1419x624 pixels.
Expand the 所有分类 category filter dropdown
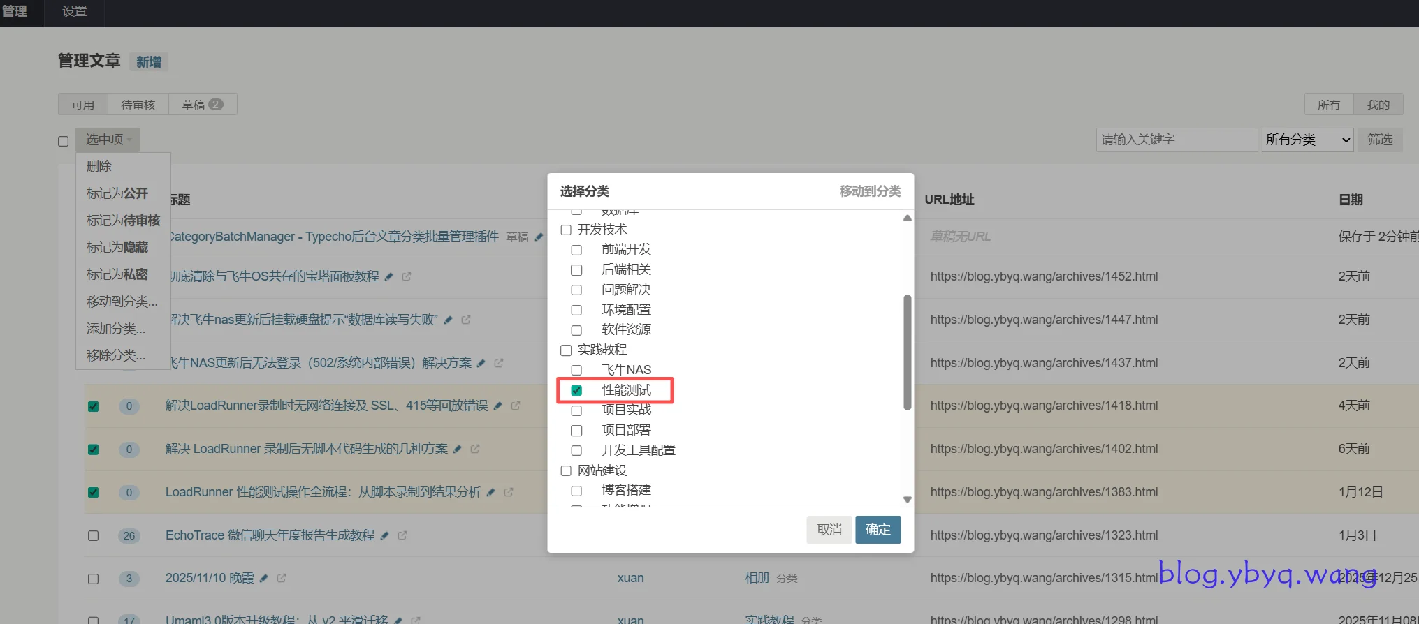click(1307, 140)
